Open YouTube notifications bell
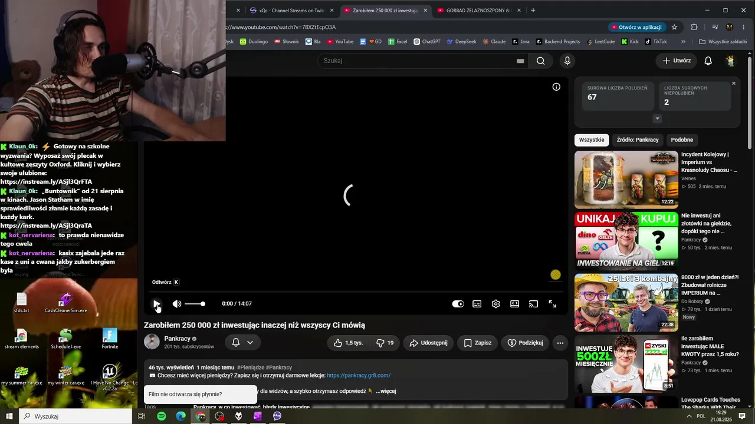Screen dimensions: 755x424 click(x=708, y=61)
